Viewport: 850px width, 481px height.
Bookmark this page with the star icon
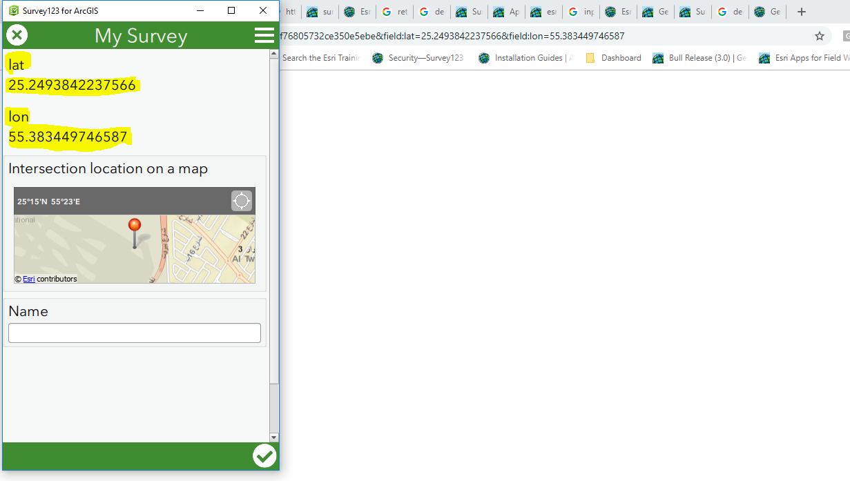pos(820,36)
